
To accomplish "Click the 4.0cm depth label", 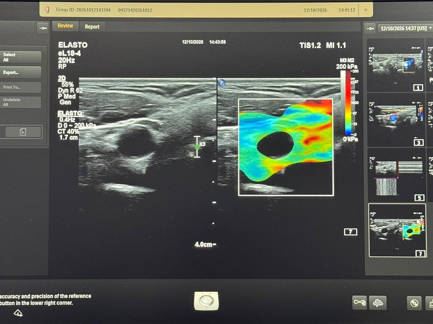I will click(204, 244).
